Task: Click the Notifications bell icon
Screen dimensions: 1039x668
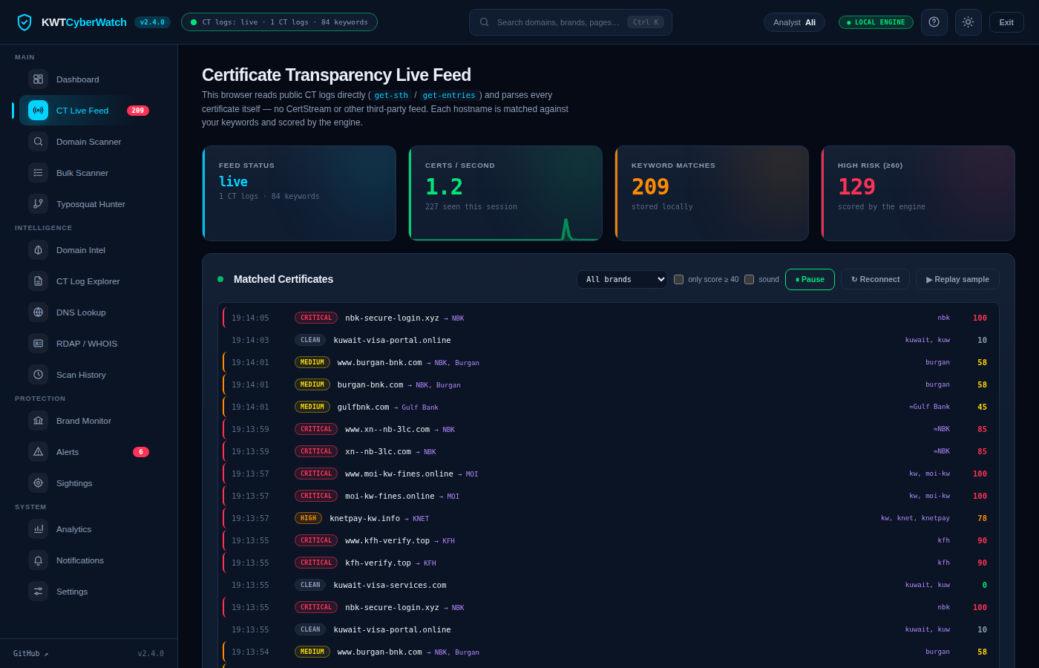Action: (38, 560)
